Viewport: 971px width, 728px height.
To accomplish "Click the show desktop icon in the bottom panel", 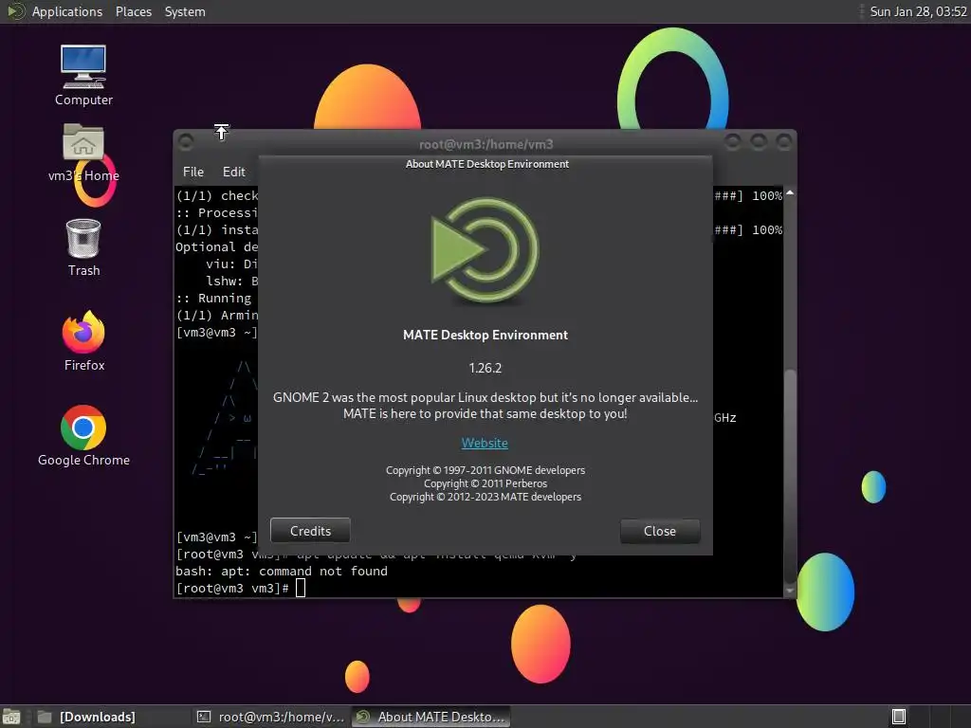I will point(11,717).
